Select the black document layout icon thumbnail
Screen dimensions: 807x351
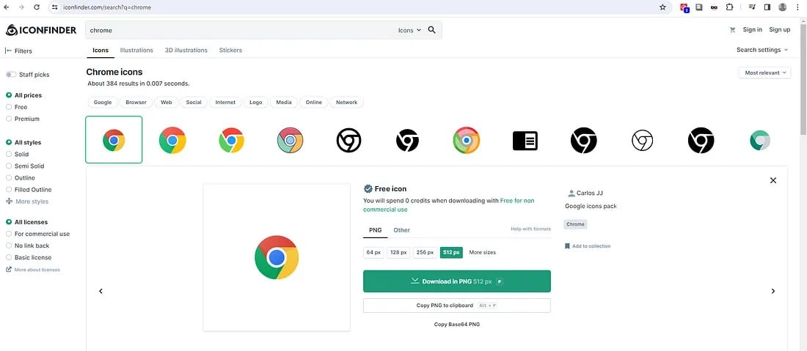point(525,140)
